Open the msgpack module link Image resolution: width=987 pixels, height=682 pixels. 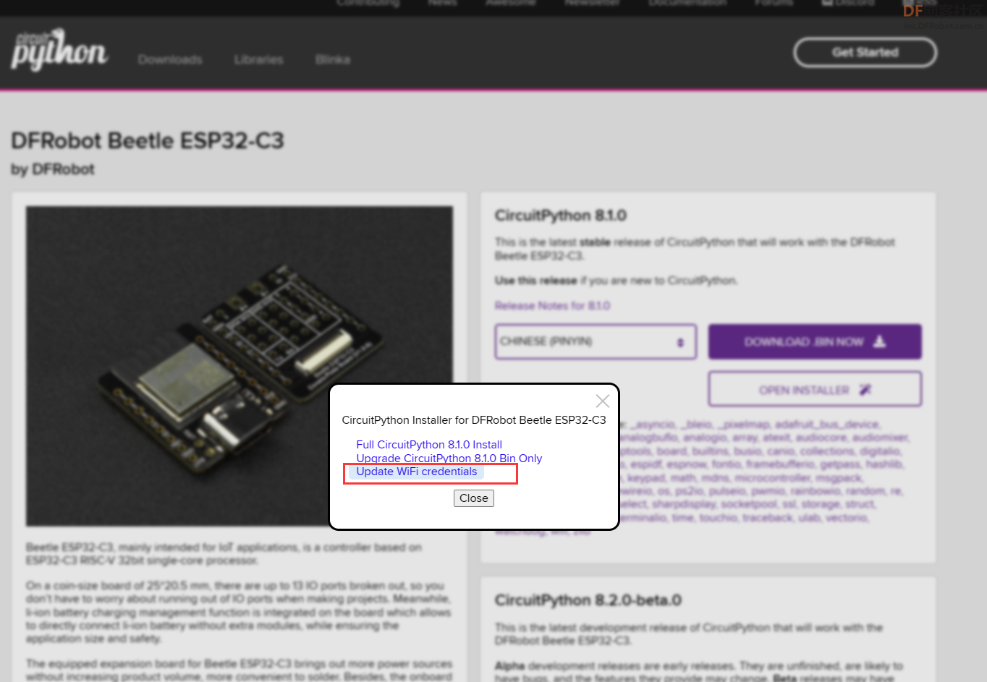pos(839,478)
